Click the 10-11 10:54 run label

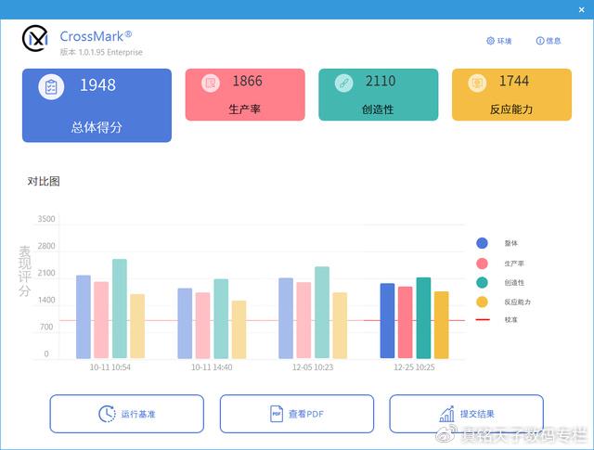(110, 367)
